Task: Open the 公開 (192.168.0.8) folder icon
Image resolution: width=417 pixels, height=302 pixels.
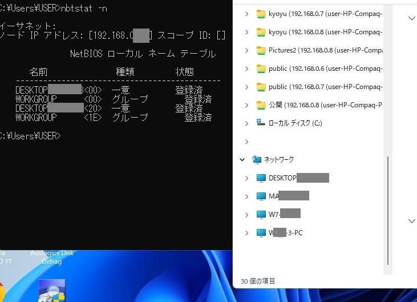Action: (x=261, y=105)
